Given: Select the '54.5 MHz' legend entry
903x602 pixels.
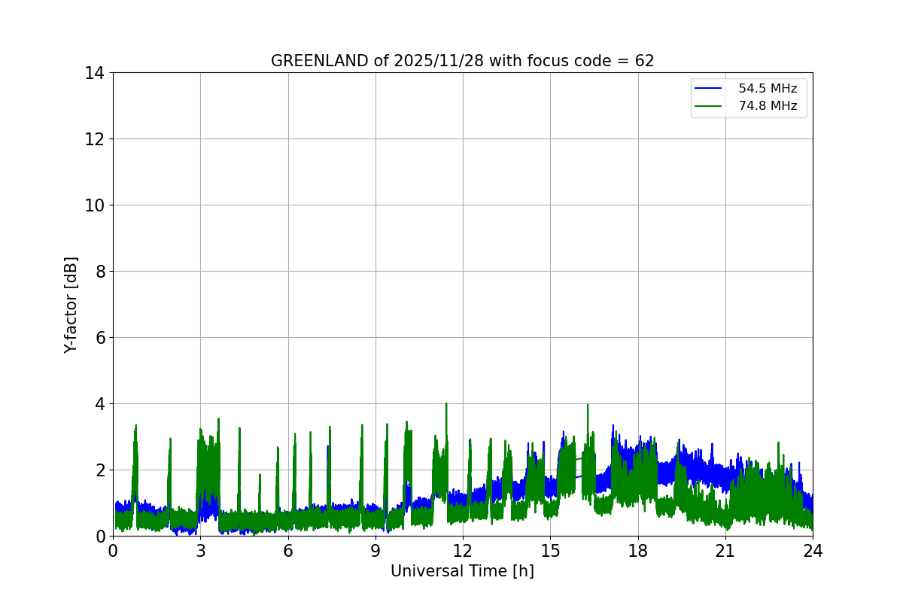Looking at the screenshot, I should coord(768,89).
